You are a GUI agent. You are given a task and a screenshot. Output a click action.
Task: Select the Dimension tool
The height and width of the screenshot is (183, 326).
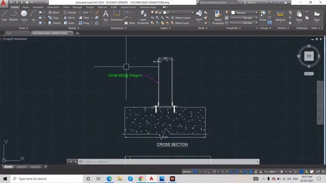tap(117, 16)
